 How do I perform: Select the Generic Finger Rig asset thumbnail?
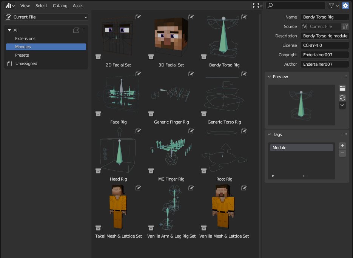171,94
